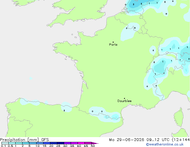Image resolution: width=190 pixels, height=147 pixels.
Task: Pick the magenta legend swatch between 40 and 45
Action: (81, 143)
